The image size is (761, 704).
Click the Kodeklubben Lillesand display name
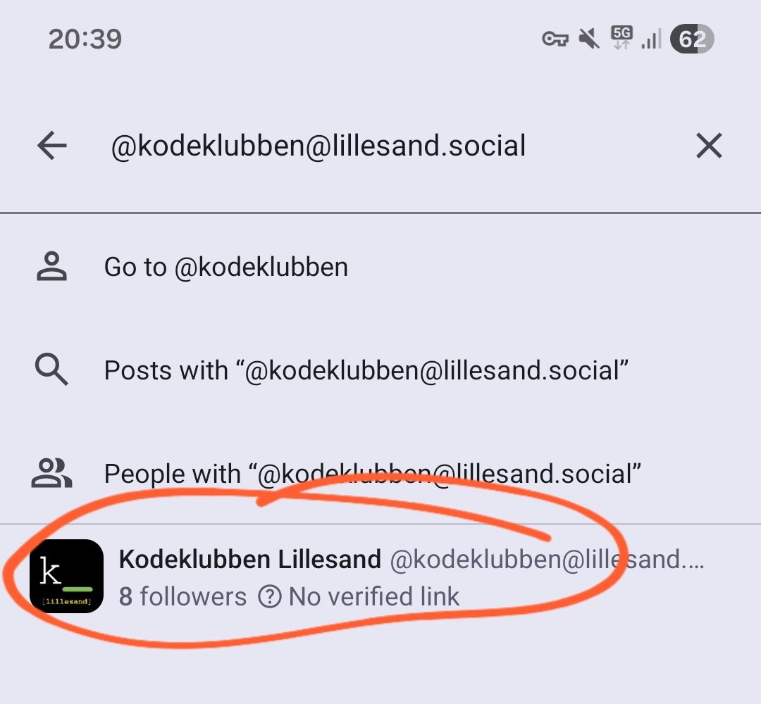[250, 559]
